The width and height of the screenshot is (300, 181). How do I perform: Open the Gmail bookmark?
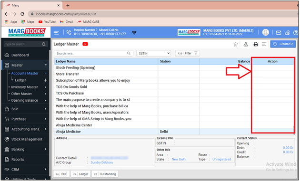point(66,22)
